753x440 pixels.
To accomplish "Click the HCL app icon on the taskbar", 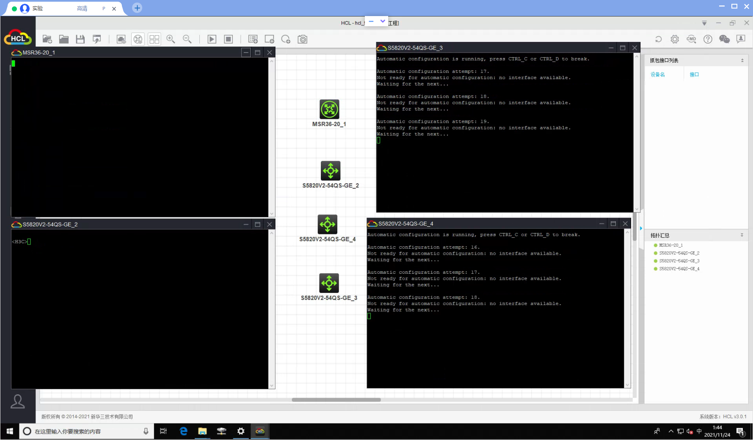I will pyautogui.click(x=260, y=431).
